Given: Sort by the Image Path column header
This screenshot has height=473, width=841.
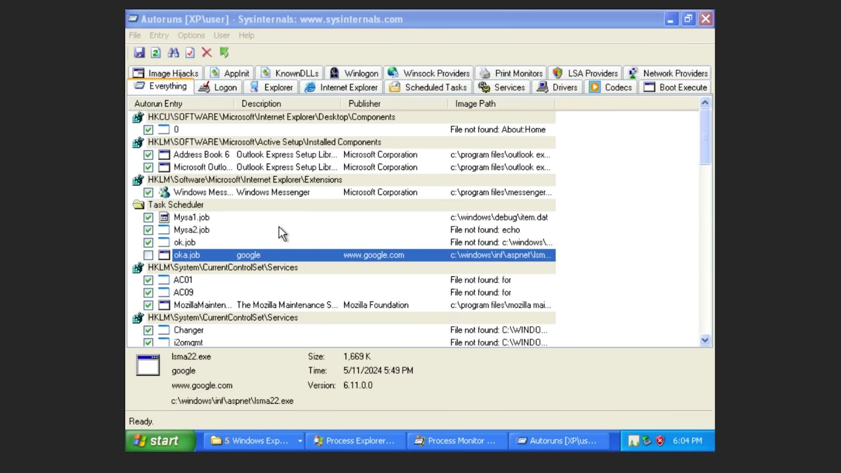Looking at the screenshot, I should click(502, 104).
